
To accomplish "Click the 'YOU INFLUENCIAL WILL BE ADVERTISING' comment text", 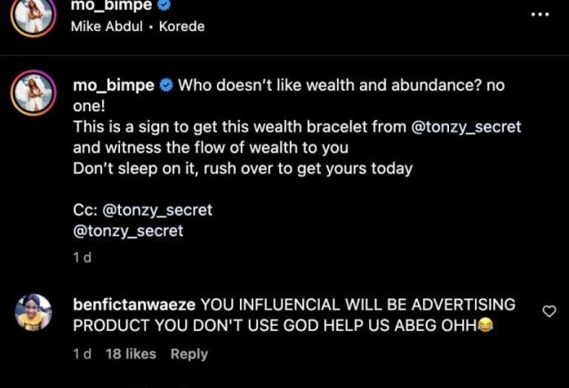I will [x=358, y=305].
